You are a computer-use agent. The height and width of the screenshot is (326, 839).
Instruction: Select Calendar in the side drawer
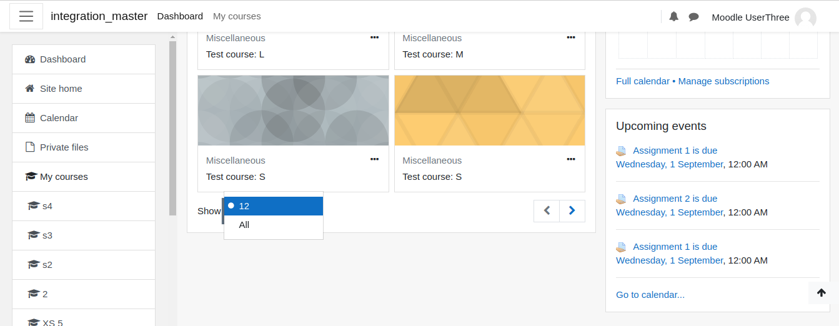tap(84, 118)
